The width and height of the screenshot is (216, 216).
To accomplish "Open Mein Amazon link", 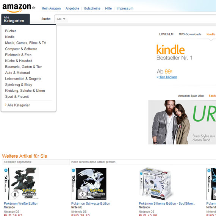I will coord(51,9).
